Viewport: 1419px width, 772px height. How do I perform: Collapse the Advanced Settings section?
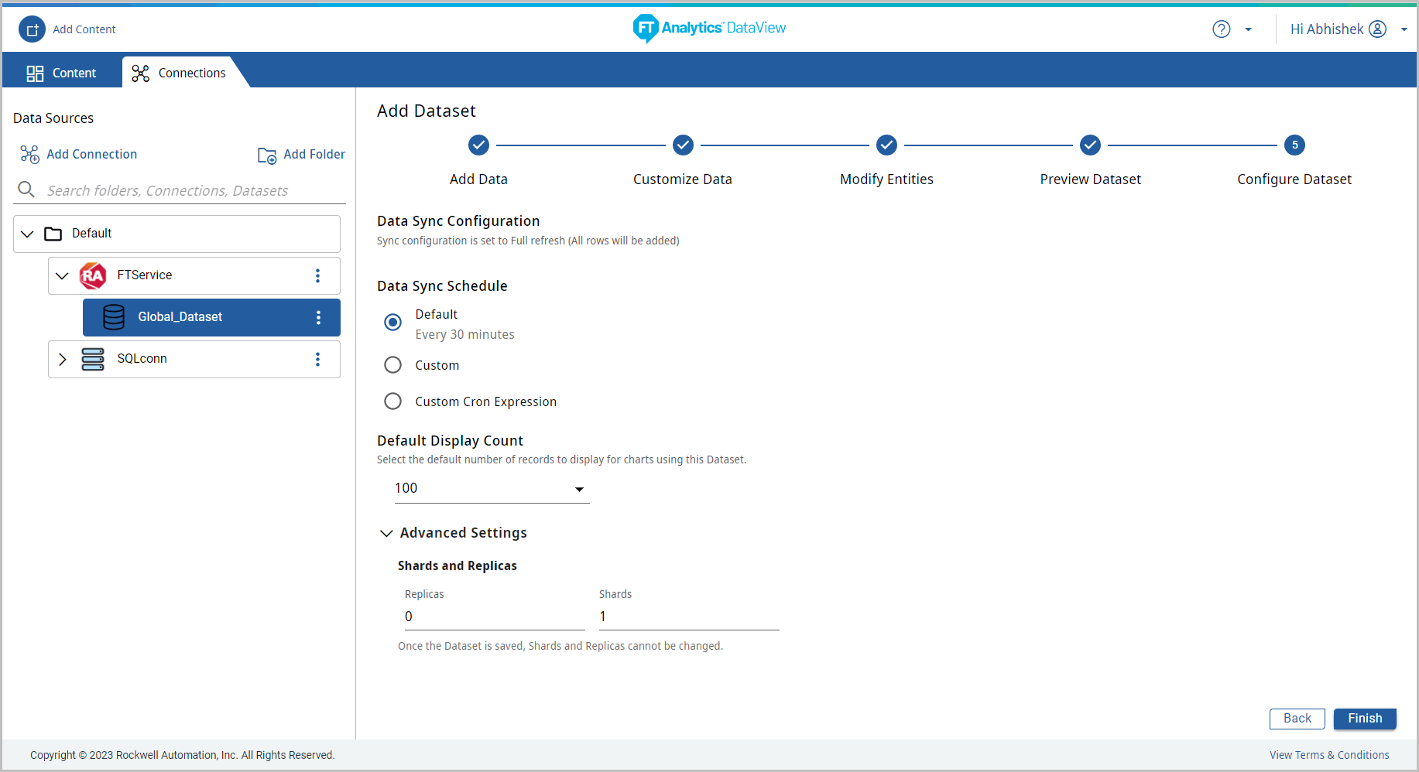coord(386,533)
